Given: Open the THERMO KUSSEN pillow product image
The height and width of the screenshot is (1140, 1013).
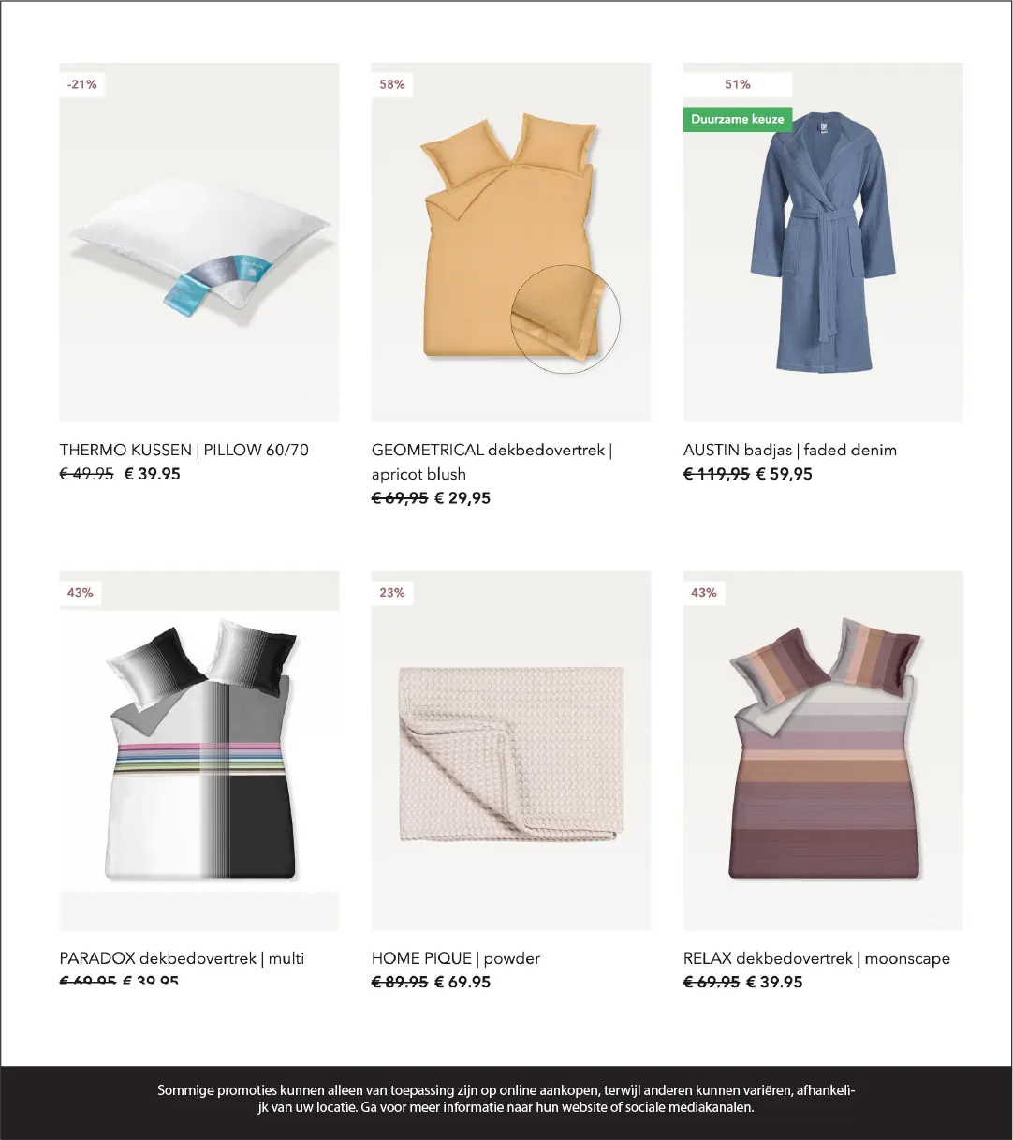Looking at the screenshot, I should click(x=199, y=242).
